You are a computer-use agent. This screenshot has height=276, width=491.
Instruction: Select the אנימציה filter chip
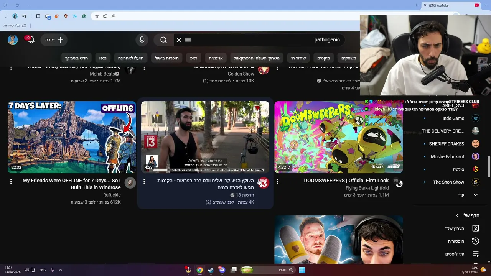click(x=216, y=58)
